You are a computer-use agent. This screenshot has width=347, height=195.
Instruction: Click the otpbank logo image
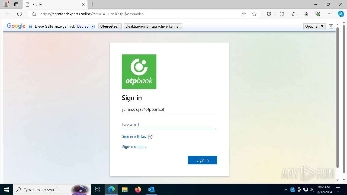(139, 72)
